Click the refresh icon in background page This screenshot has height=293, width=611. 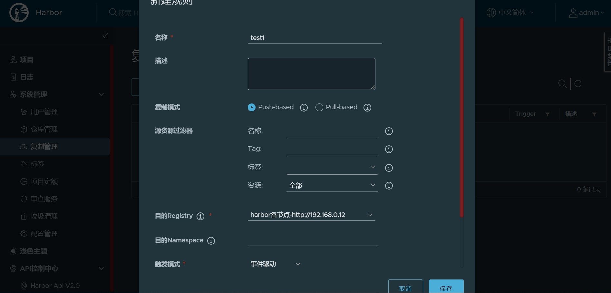[x=578, y=83]
